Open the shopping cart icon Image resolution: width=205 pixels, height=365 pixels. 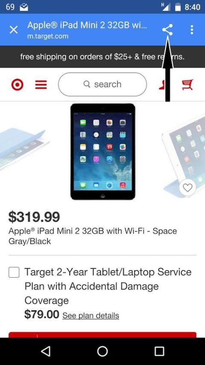[x=187, y=85]
